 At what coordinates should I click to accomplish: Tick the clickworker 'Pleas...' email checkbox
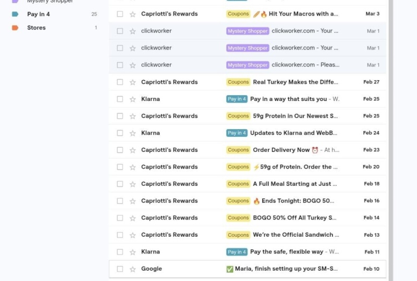(x=120, y=65)
